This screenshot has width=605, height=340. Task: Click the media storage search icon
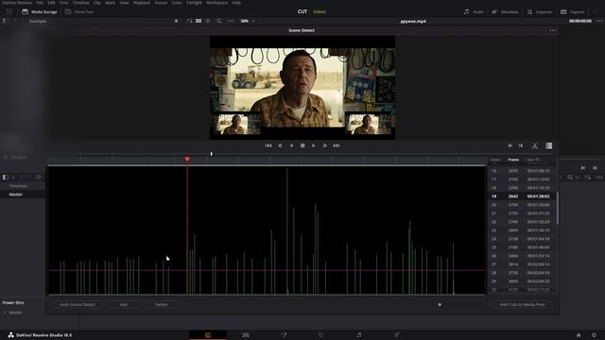(219, 21)
